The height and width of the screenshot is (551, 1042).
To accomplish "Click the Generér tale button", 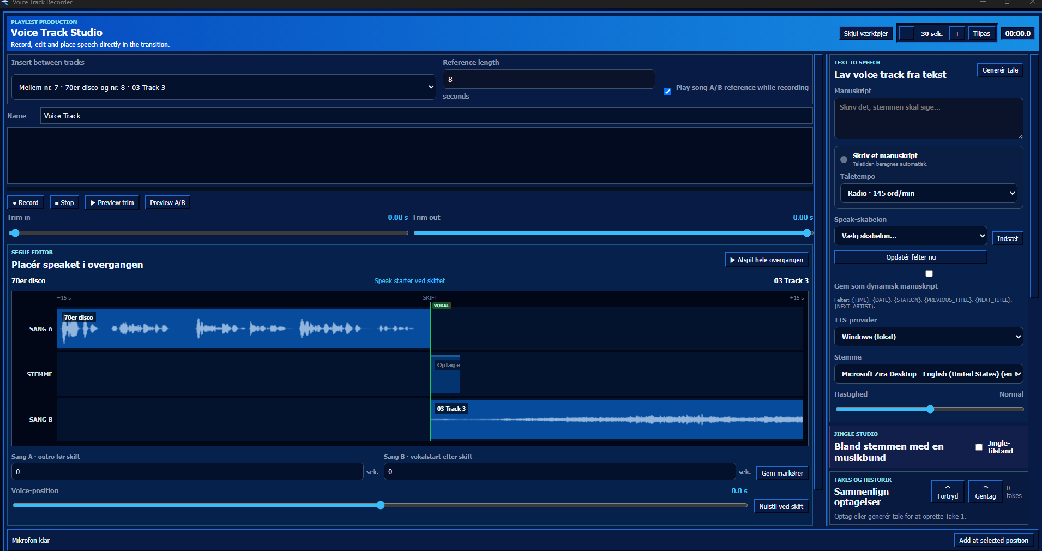I will (1000, 70).
